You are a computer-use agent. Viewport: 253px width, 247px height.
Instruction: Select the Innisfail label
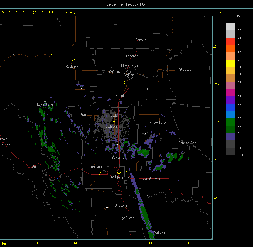click(x=122, y=96)
